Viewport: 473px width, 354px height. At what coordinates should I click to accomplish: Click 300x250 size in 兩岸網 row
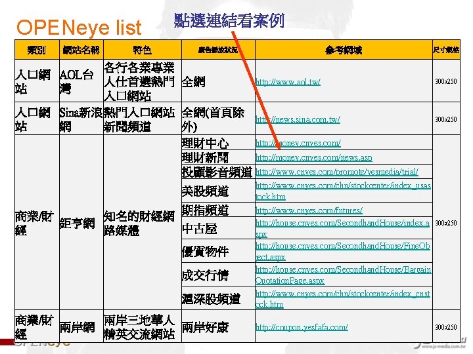pyautogui.click(x=446, y=327)
